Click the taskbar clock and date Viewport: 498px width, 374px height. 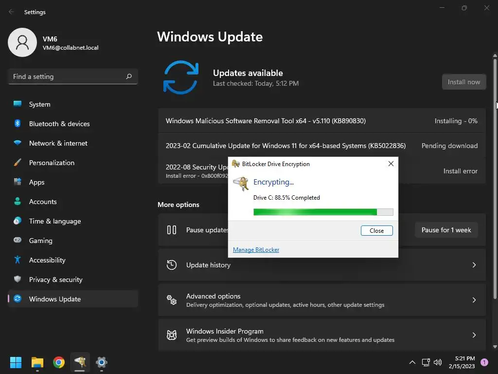pyautogui.click(x=462, y=362)
